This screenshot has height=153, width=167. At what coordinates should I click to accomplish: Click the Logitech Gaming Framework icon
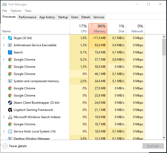point(10,110)
